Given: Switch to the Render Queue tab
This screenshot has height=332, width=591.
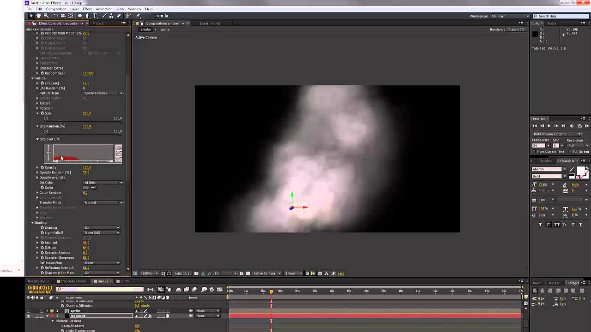Looking at the screenshot, I should (x=38, y=281).
